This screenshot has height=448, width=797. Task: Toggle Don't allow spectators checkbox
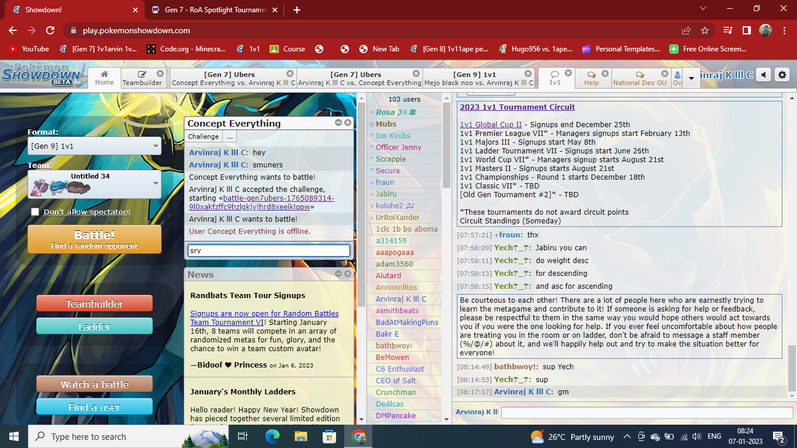pyautogui.click(x=35, y=212)
